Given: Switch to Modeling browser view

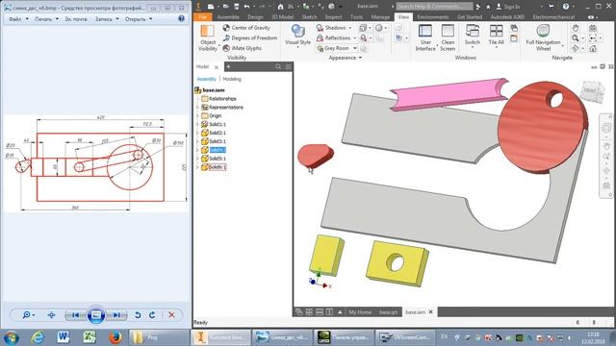Looking at the screenshot, I should [x=232, y=79].
